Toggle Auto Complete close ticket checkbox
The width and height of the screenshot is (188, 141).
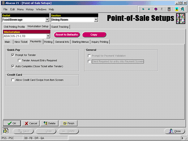pyautogui.click(x=13, y=66)
